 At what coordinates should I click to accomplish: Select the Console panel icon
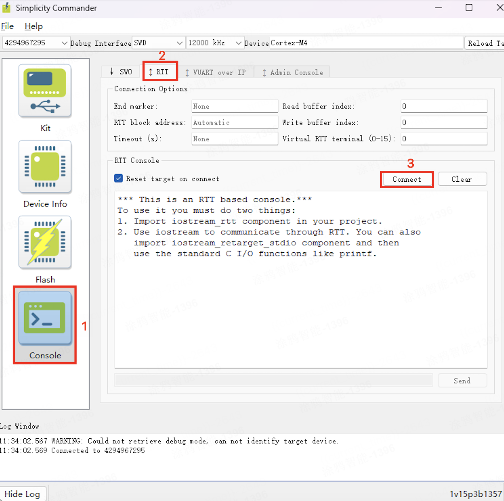pos(45,318)
